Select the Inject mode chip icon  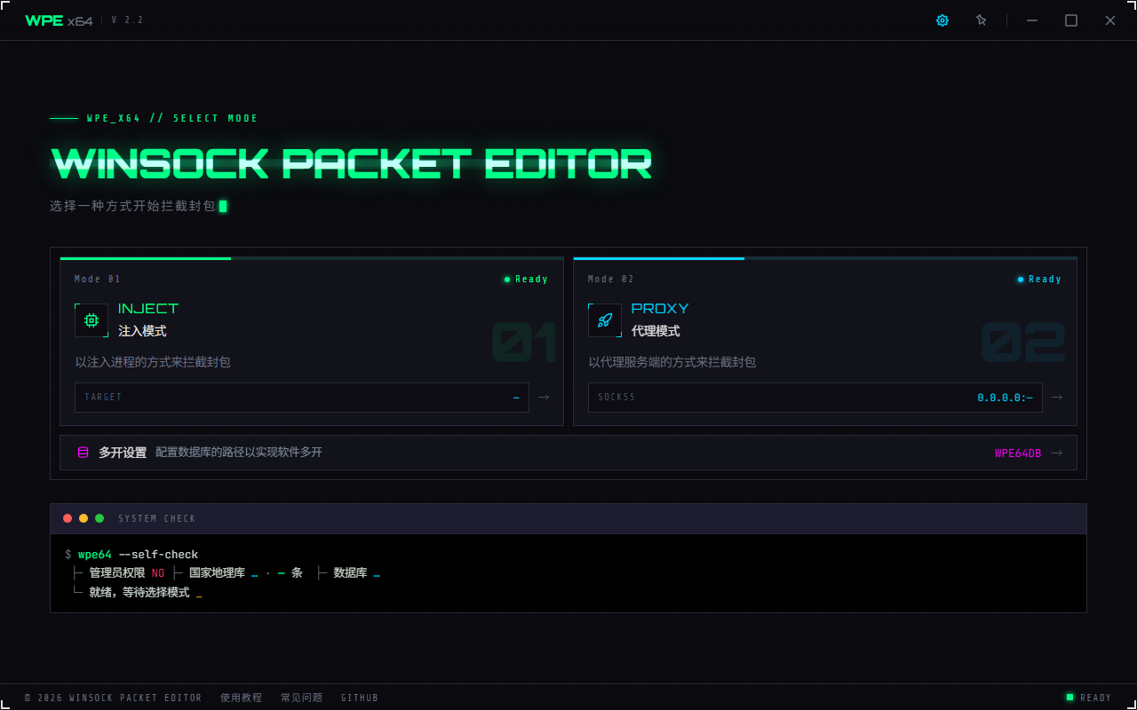click(91, 320)
